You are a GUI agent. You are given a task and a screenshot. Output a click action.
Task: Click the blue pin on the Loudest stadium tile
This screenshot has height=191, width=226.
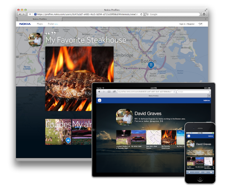click(68, 140)
